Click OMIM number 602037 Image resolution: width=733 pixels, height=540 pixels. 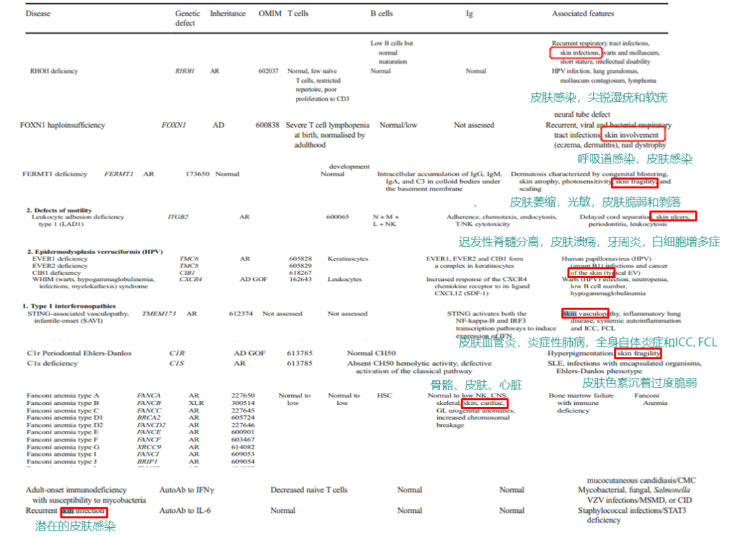(x=268, y=71)
